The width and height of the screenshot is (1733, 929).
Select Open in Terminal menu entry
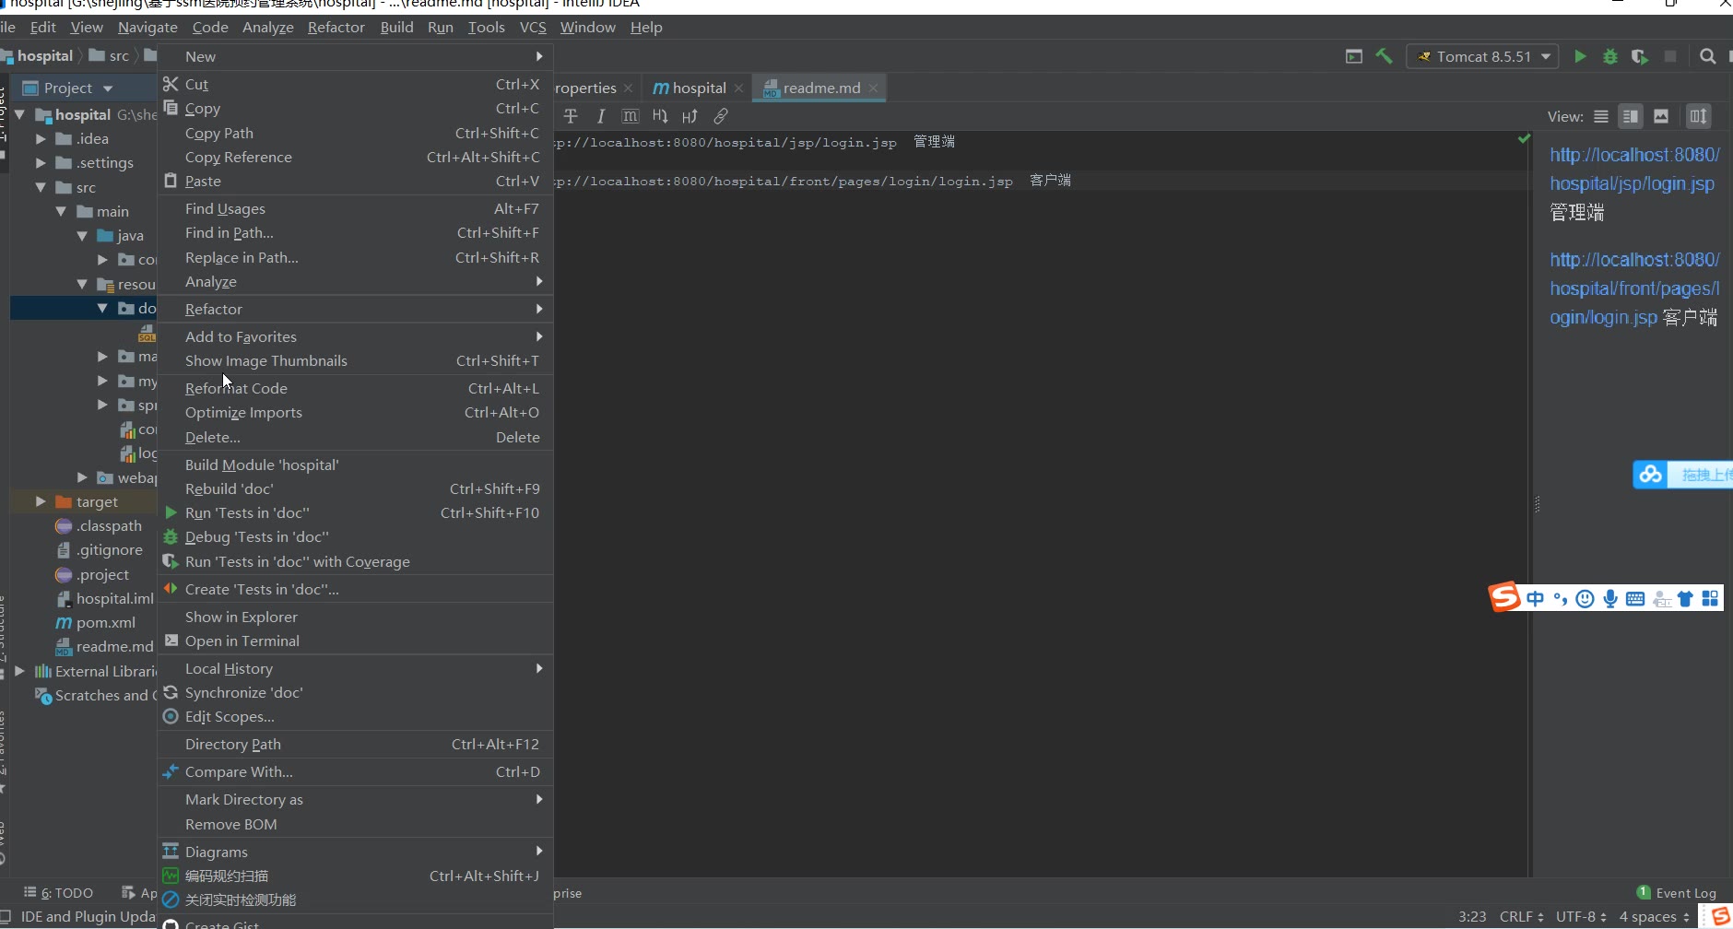[242, 641]
